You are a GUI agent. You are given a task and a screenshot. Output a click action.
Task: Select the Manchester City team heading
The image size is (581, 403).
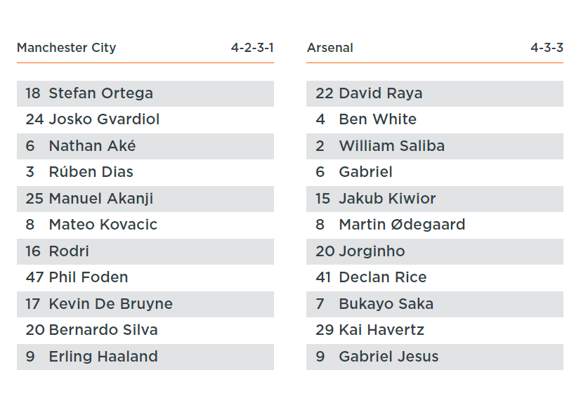(x=66, y=48)
